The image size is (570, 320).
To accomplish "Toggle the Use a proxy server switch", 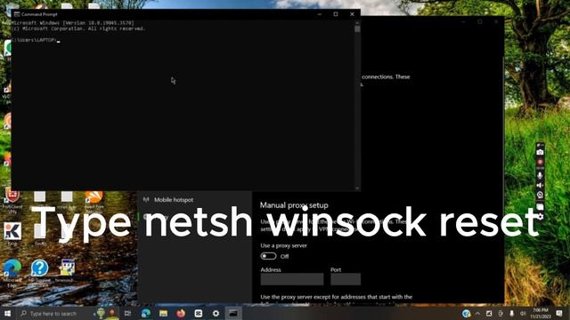I will coord(268,256).
